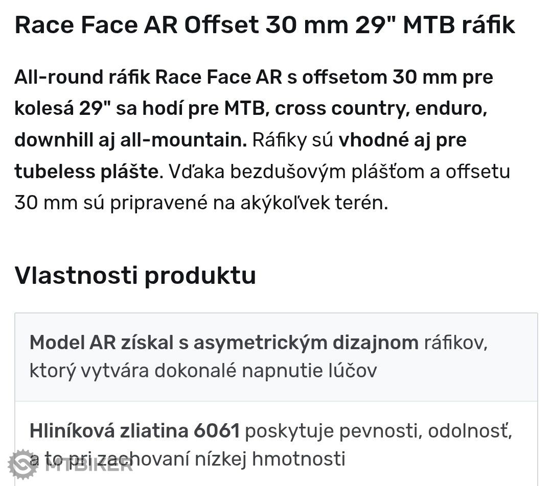This screenshot has width=552, height=486.
Task: Click the text zachovaní nízkej hmotnosti
Action: (220, 459)
